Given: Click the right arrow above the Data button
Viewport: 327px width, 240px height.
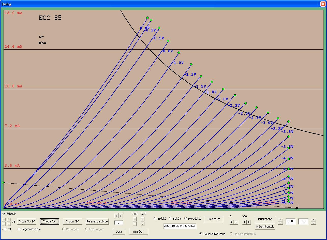Looking at the screenshot, I should point(121,216).
